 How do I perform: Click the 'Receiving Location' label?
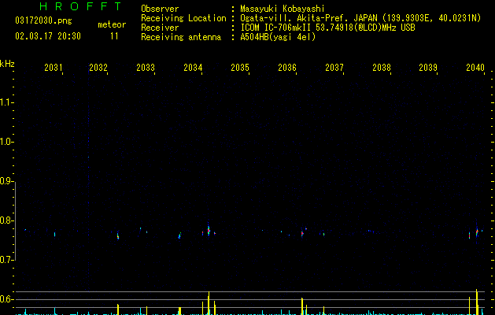tap(183, 18)
